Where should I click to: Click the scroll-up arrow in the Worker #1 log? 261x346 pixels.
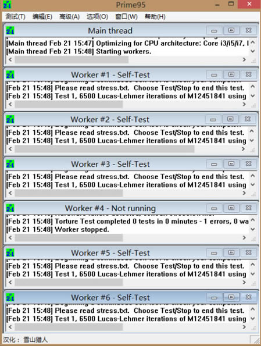coord(253,87)
